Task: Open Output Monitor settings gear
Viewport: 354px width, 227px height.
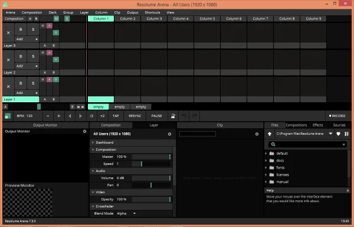Action: click(84, 131)
